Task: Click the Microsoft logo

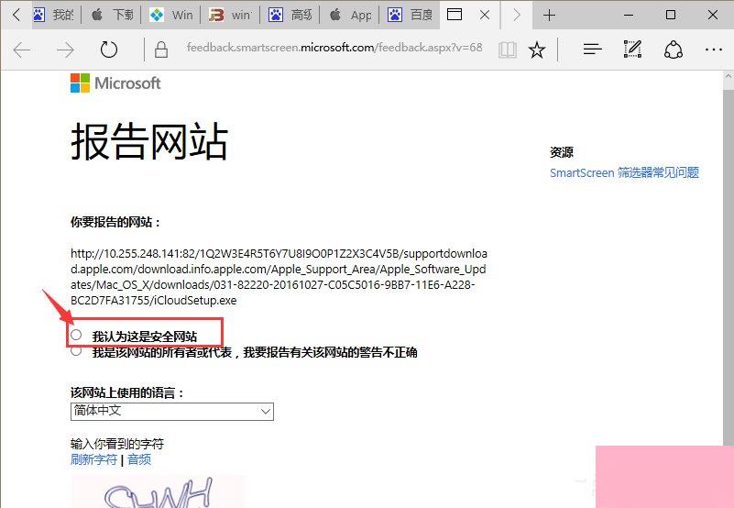Action: coord(115,83)
